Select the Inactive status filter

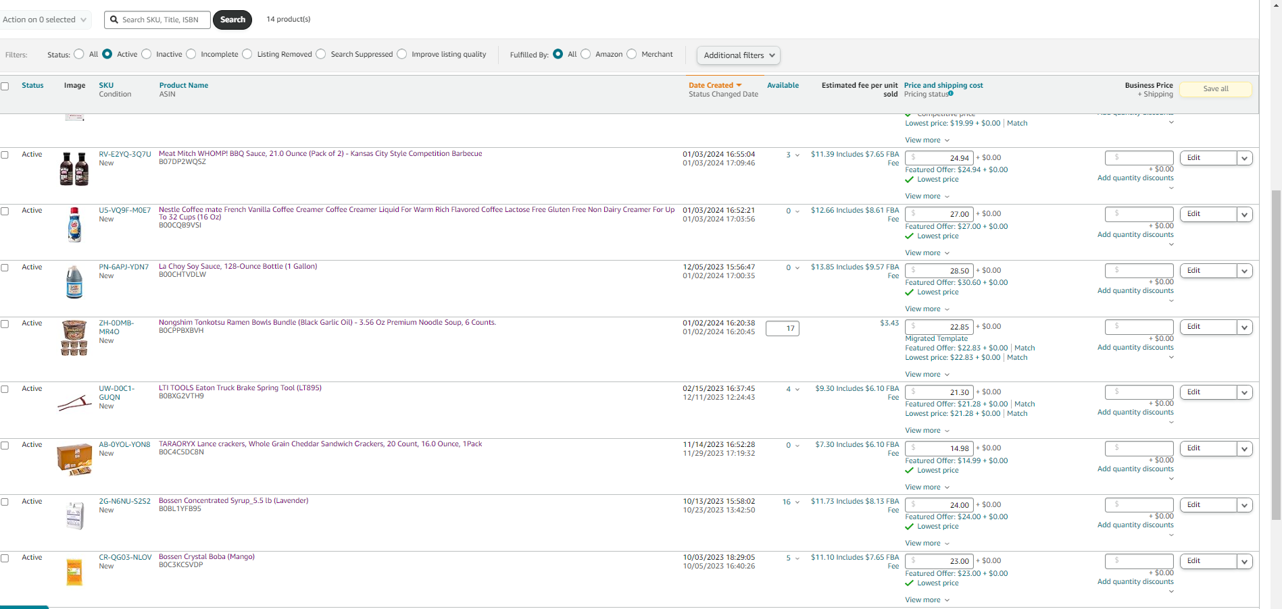pyautogui.click(x=146, y=54)
